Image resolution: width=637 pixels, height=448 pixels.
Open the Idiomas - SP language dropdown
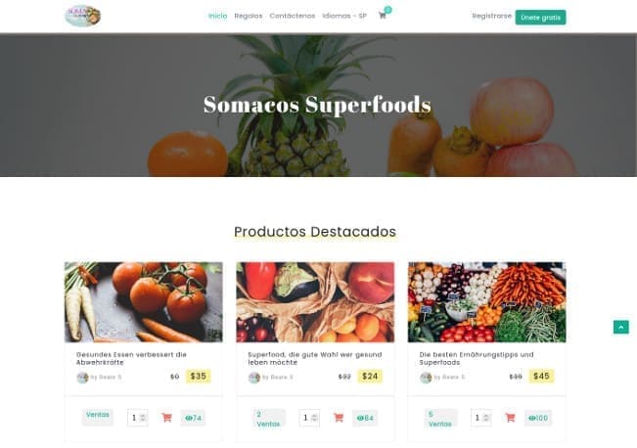pyautogui.click(x=344, y=16)
